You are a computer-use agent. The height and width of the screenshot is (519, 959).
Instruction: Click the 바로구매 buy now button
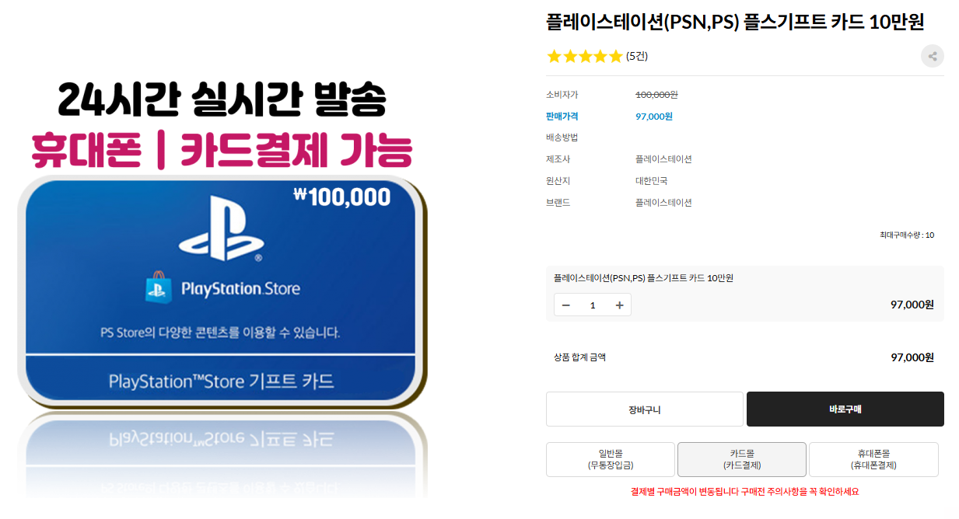(x=845, y=409)
